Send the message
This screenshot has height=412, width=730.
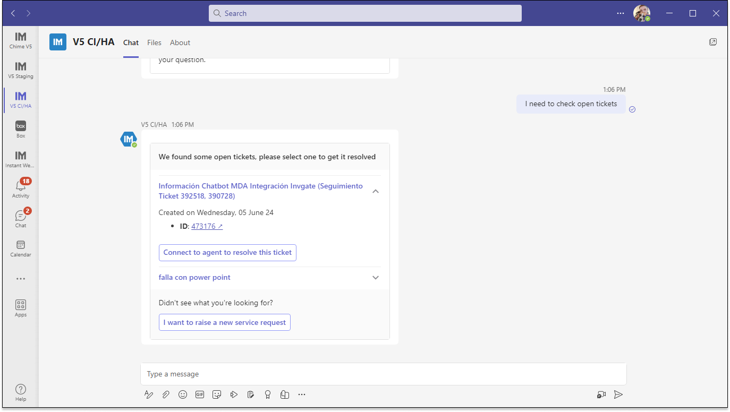tap(618, 394)
